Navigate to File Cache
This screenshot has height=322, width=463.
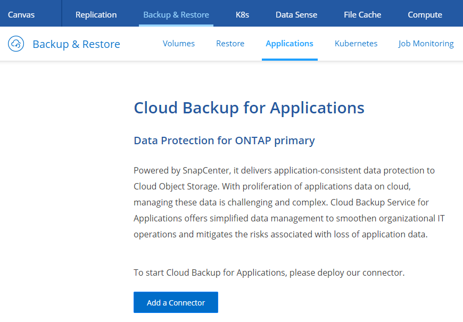click(362, 14)
